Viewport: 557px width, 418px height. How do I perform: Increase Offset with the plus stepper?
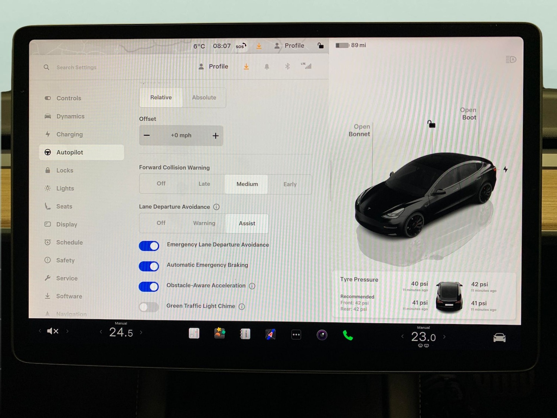tap(215, 136)
